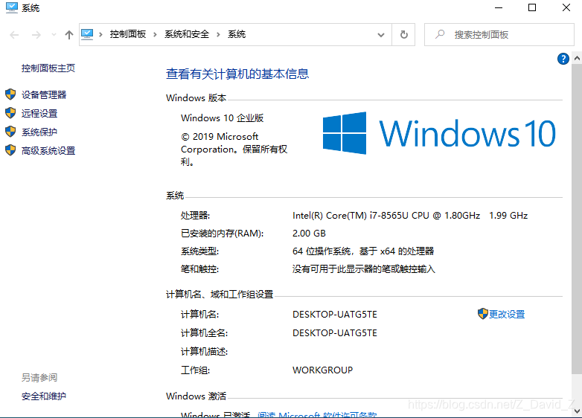Click the computer icon in the address bar

pos(87,34)
